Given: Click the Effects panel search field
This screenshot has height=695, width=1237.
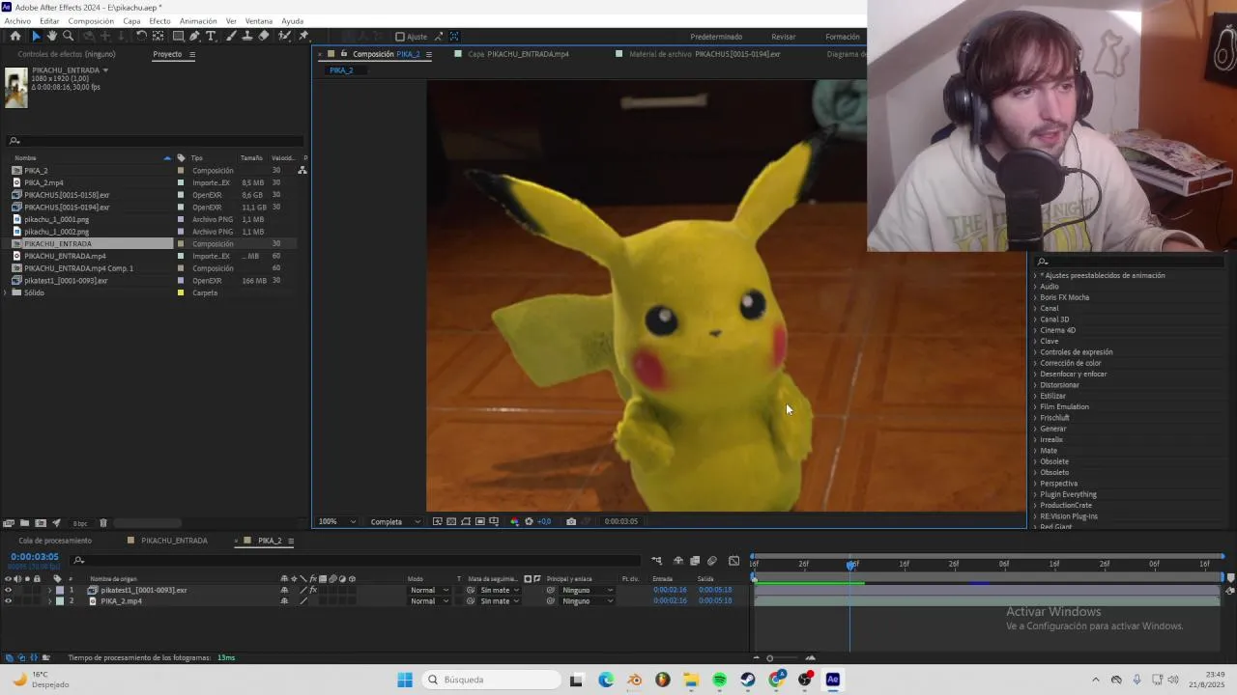Looking at the screenshot, I should [1131, 262].
